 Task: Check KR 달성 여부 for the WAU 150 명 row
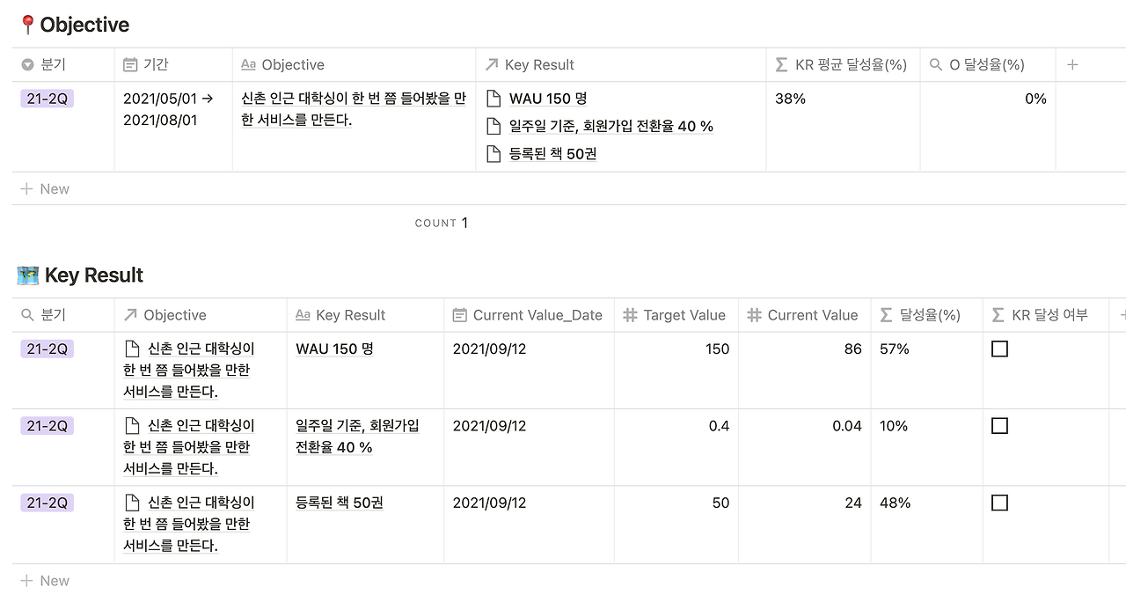point(999,349)
